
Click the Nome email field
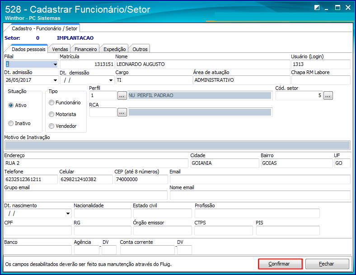coord(260,196)
